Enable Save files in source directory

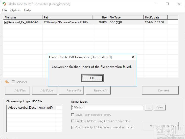[x=73, y=115]
